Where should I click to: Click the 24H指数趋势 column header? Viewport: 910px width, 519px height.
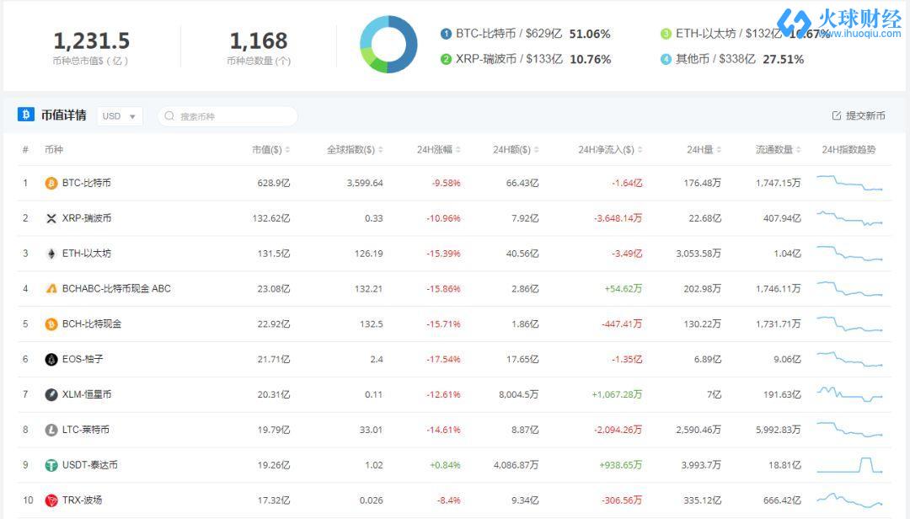[x=848, y=150]
